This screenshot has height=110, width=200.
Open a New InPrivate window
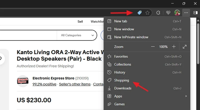tap(147, 37)
